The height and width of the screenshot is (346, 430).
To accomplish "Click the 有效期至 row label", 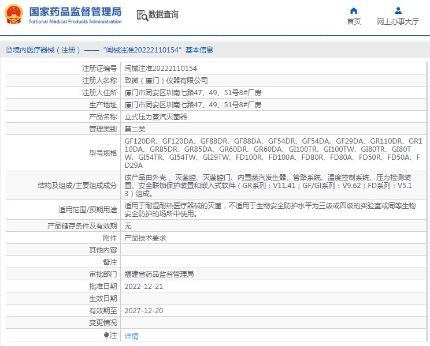I will pos(103,310).
